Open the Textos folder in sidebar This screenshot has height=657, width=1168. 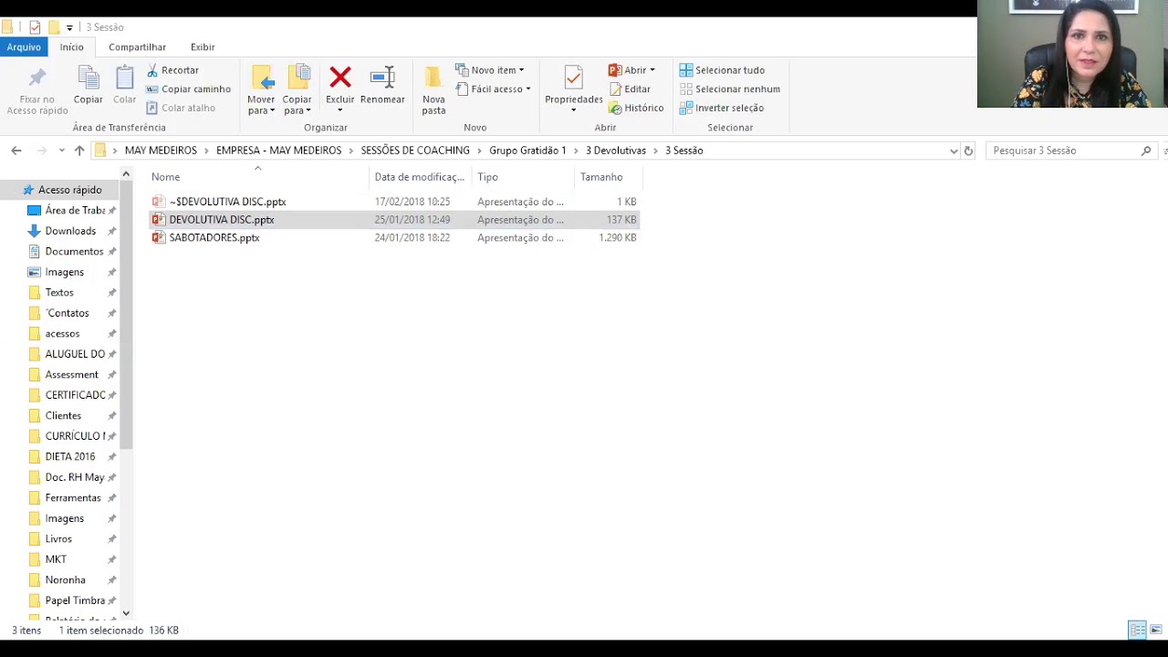[51, 293]
